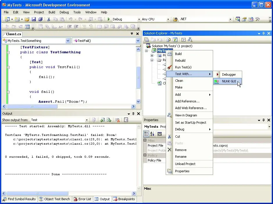Click Alphabetical sort icon in Properties panel
273x204 pixels.
click(x=152, y=134)
